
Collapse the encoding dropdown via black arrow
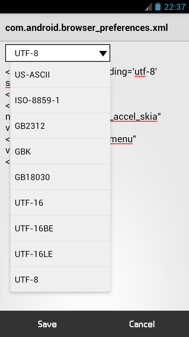point(103,53)
